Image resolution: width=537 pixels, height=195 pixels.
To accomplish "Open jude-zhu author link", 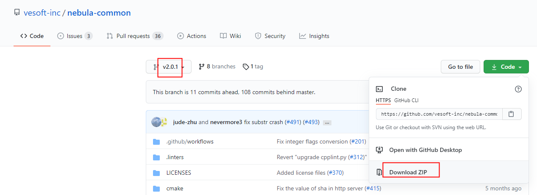I will tap(185, 122).
